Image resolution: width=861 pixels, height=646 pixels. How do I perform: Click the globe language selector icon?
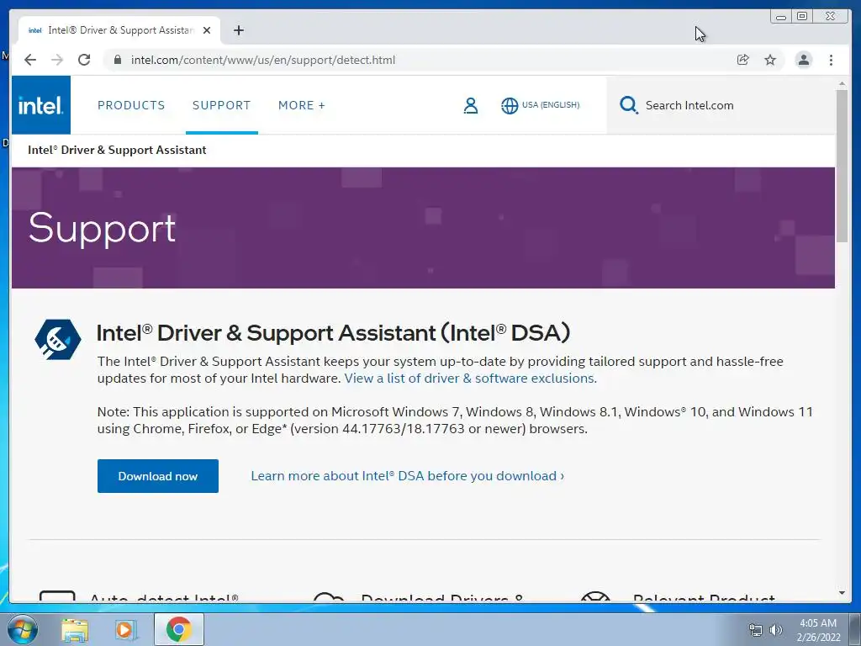510,105
